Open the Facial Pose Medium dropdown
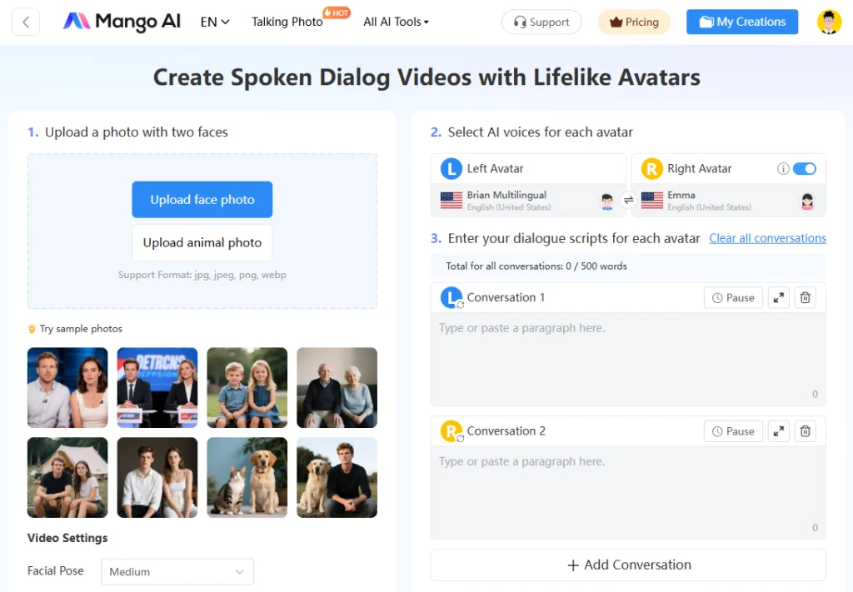Image resolution: width=853 pixels, height=592 pixels. 177,572
